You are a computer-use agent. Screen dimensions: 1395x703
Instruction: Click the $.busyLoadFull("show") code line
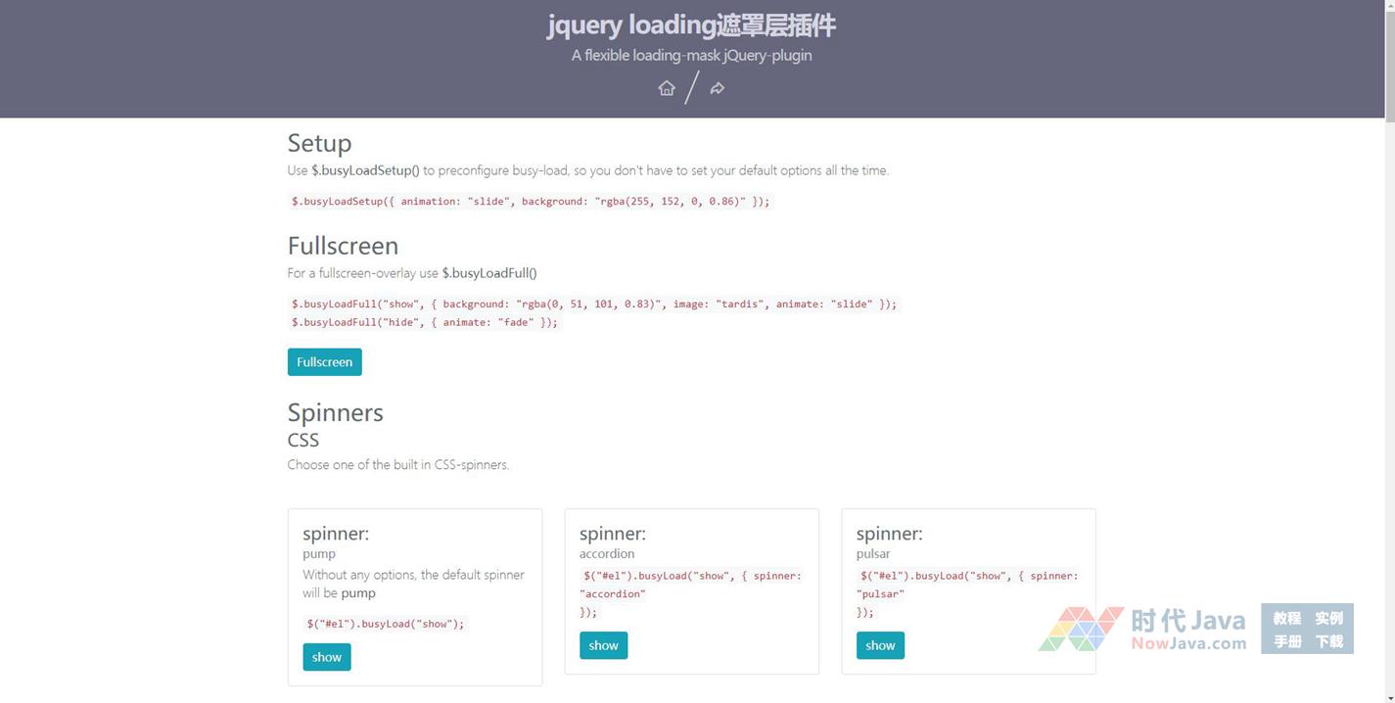point(593,305)
